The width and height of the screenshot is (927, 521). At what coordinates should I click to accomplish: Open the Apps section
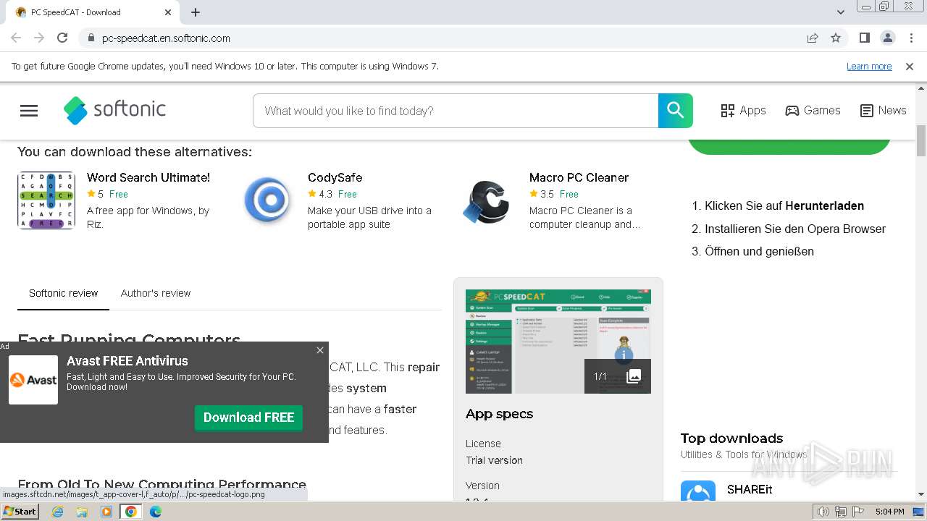743,111
